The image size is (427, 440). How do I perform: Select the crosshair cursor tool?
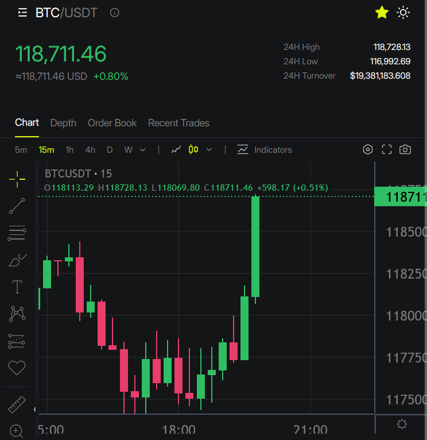(17, 179)
